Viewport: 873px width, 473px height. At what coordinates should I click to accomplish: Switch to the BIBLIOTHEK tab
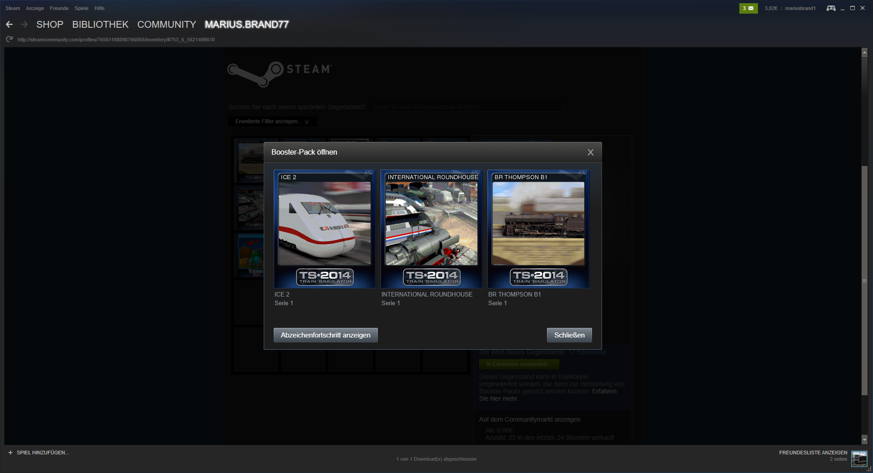[100, 25]
